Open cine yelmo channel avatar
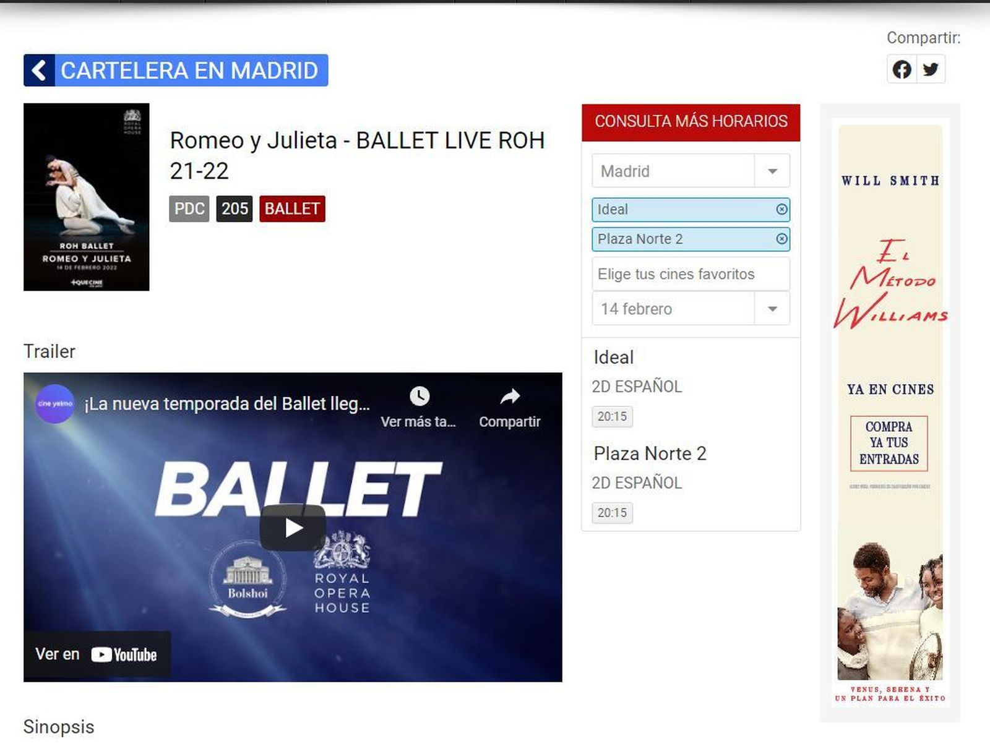This screenshot has width=990, height=746. (x=55, y=404)
